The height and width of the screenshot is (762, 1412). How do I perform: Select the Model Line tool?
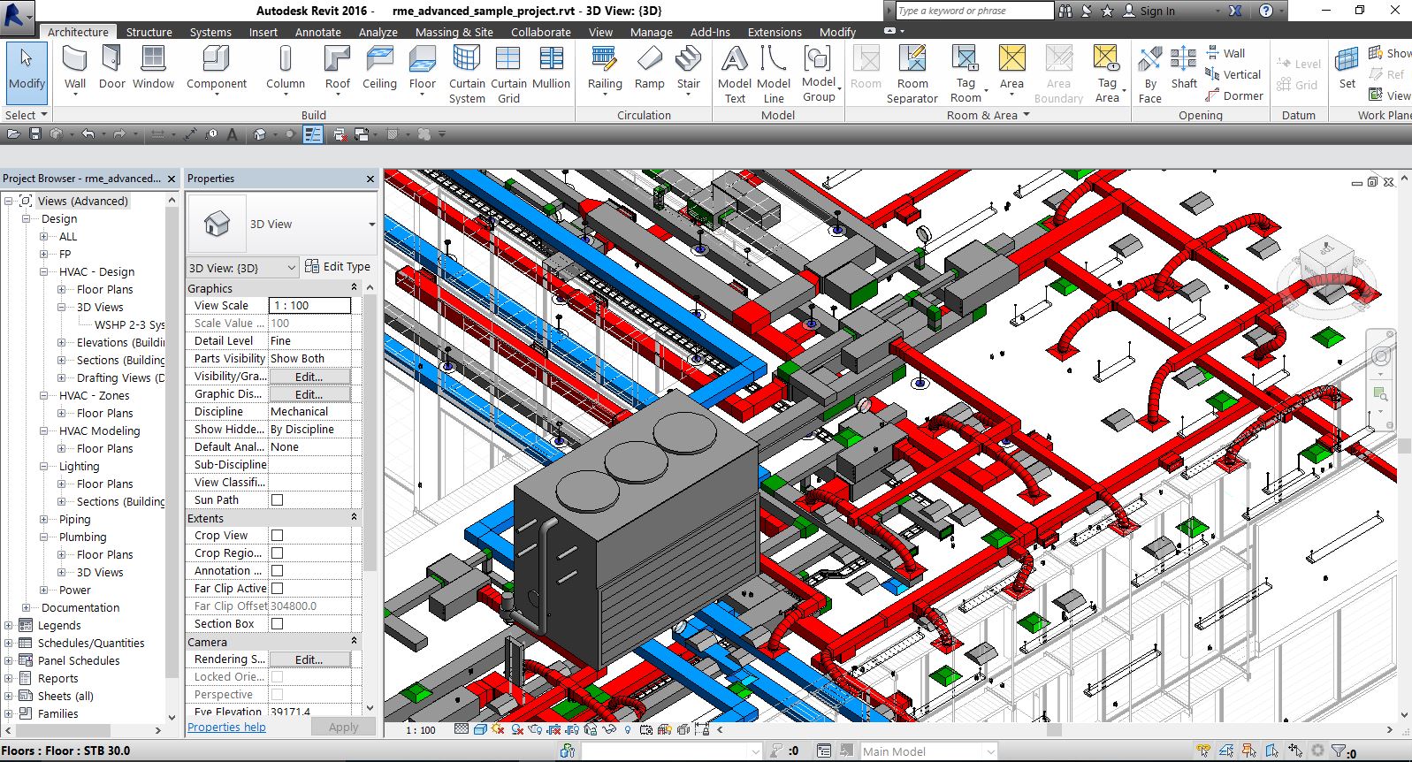pyautogui.click(x=774, y=74)
